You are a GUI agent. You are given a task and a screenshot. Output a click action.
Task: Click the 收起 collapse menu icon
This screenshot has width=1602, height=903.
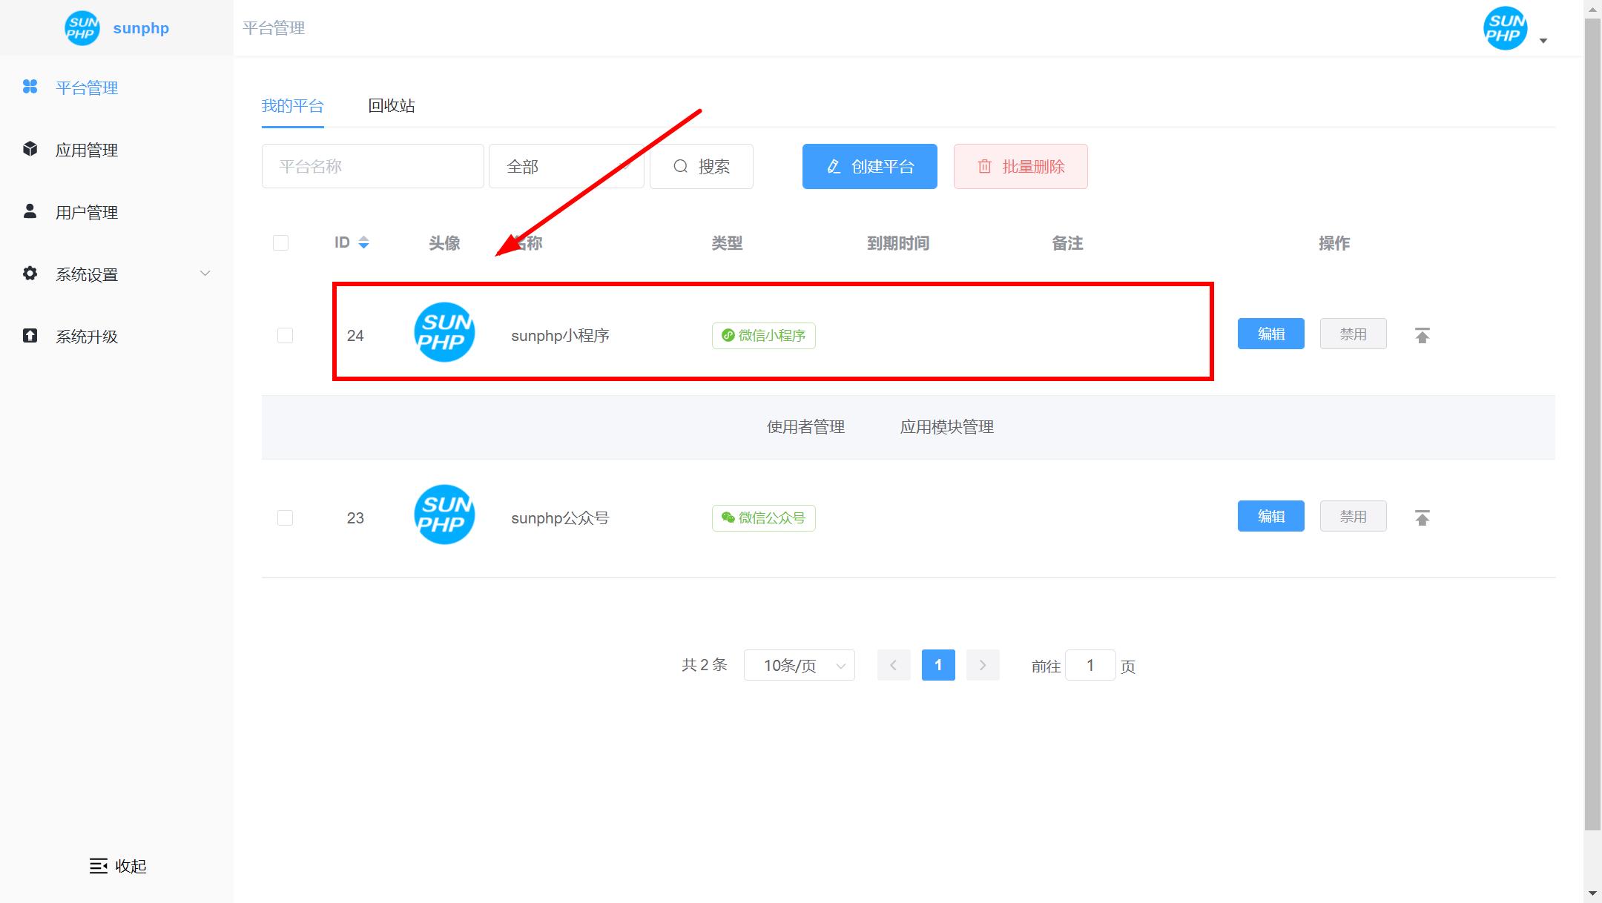[98, 865]
